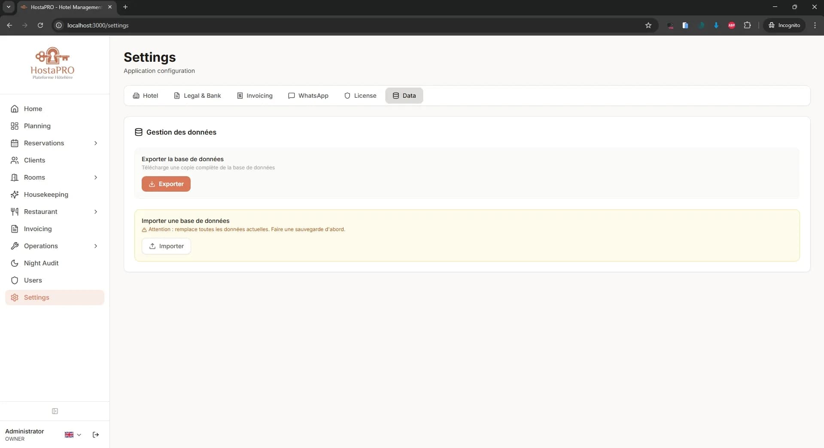Expand the Reservations submenu
This screenshot has height=448, width=824.
(96, 143)
